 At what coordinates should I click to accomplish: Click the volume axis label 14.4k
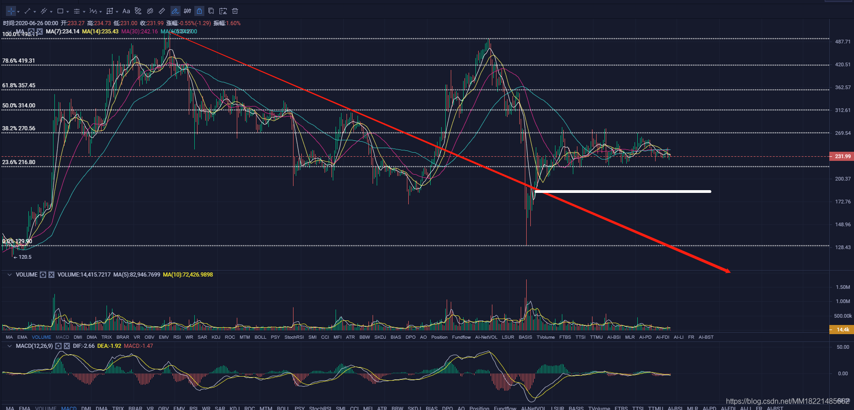pos(842,330)
